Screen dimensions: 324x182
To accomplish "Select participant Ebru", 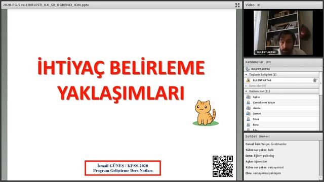I will pyautogui.click(x=281, y=125).
